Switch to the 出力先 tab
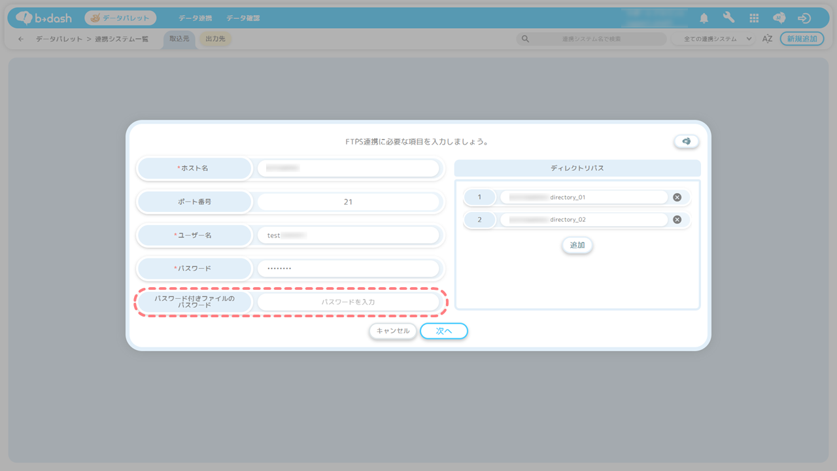 pos(215,39)
